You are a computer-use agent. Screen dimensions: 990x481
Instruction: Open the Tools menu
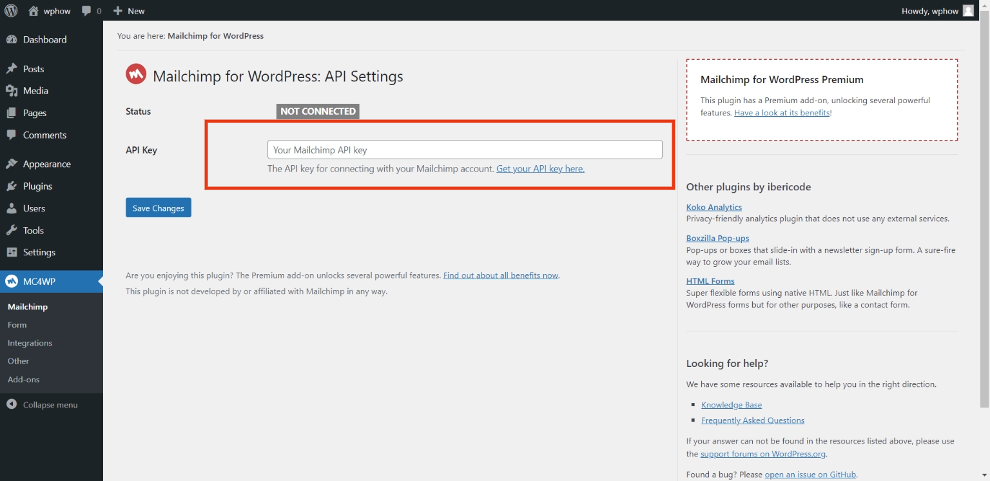pos(52,230)
